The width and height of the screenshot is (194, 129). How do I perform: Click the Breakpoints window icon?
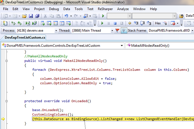[x=173, y=23]
